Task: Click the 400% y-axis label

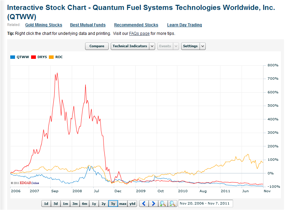Action: tap(273, 119)
